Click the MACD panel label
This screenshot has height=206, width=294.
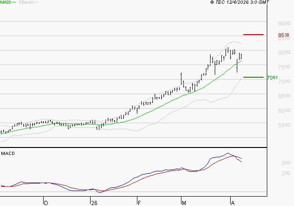tap(8, 154)
